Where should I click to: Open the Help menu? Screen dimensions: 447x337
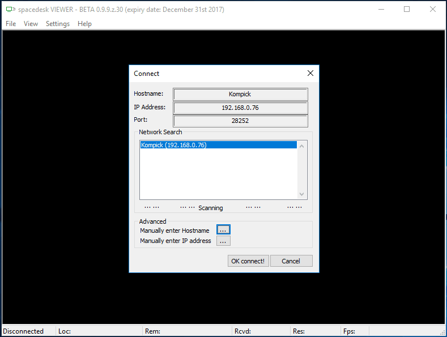(x=84, y=24)
